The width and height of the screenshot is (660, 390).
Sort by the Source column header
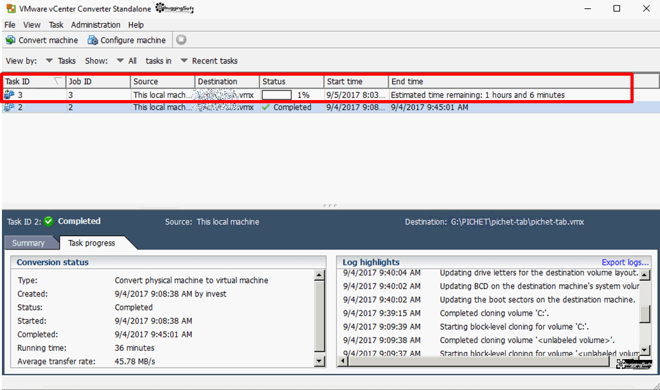(163, 81)
